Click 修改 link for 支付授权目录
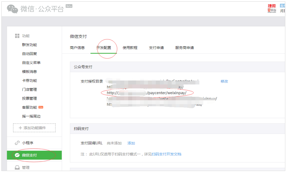288x172 pixels. click(x=224, y=81)
